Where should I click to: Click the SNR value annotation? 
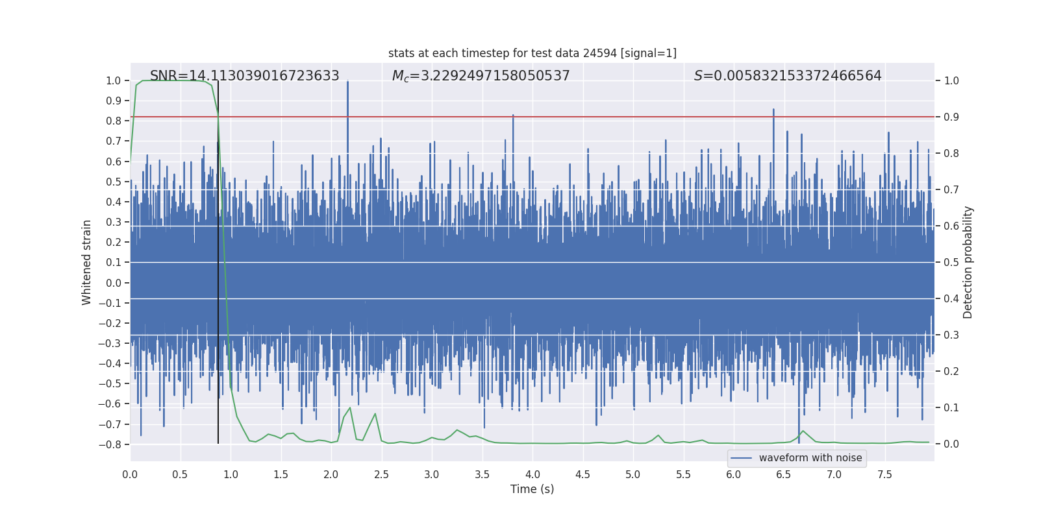click(x=244, y=76)
